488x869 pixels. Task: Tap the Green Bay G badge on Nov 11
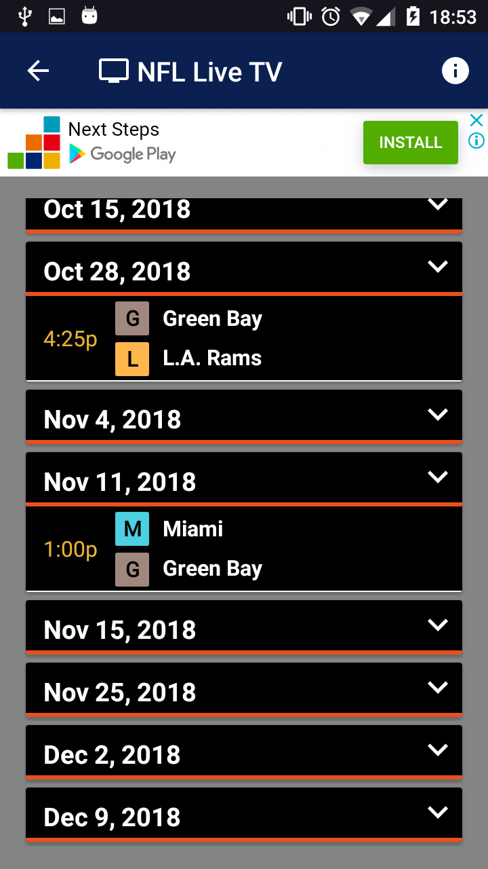(132, 570)
